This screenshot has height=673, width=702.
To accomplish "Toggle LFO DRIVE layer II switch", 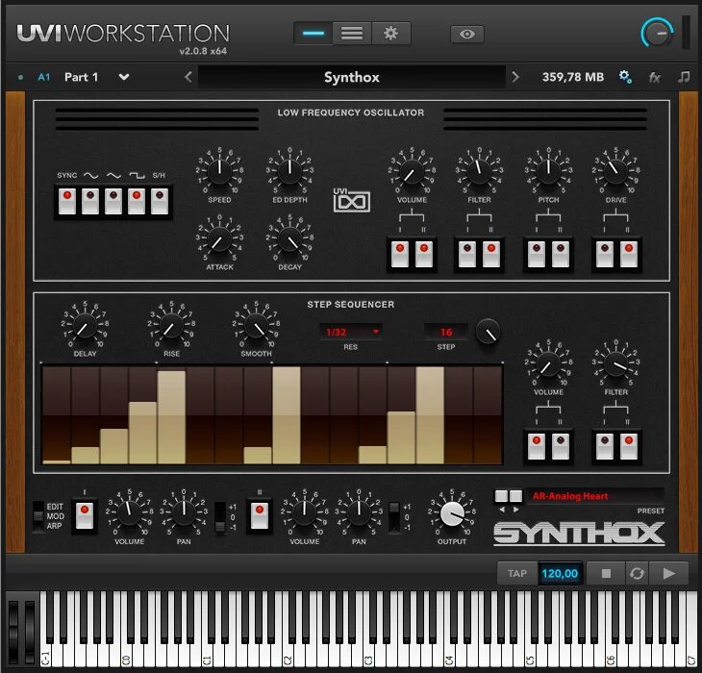I will point(629,255).
